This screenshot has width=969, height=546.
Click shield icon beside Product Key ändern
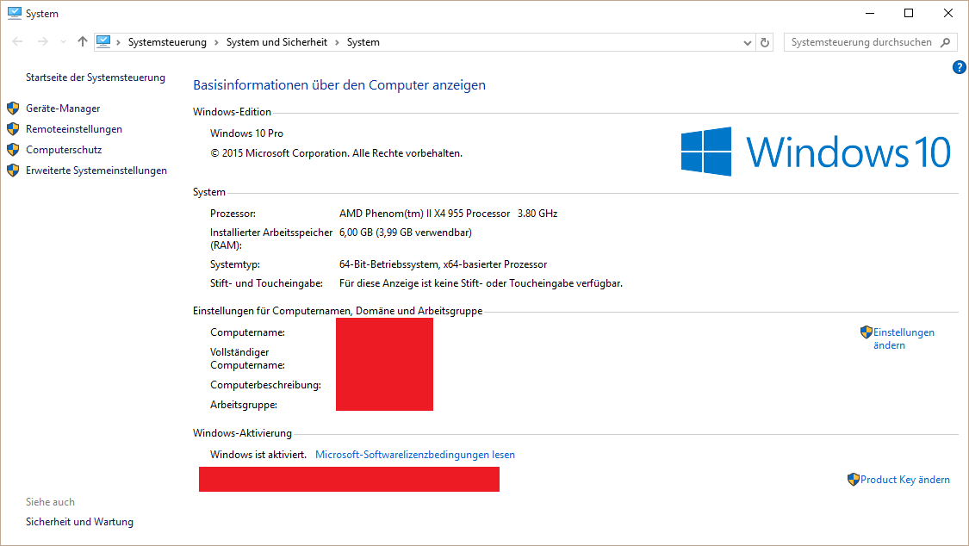[854, 480]
